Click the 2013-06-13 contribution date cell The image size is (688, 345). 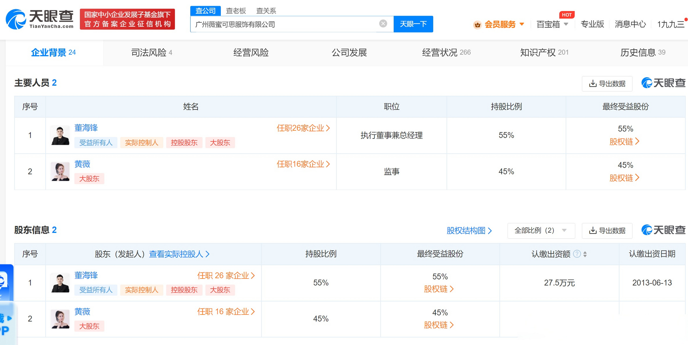tap(652, 283)
